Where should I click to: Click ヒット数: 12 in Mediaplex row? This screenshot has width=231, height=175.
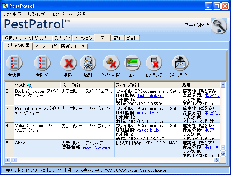tap(125, 117)
